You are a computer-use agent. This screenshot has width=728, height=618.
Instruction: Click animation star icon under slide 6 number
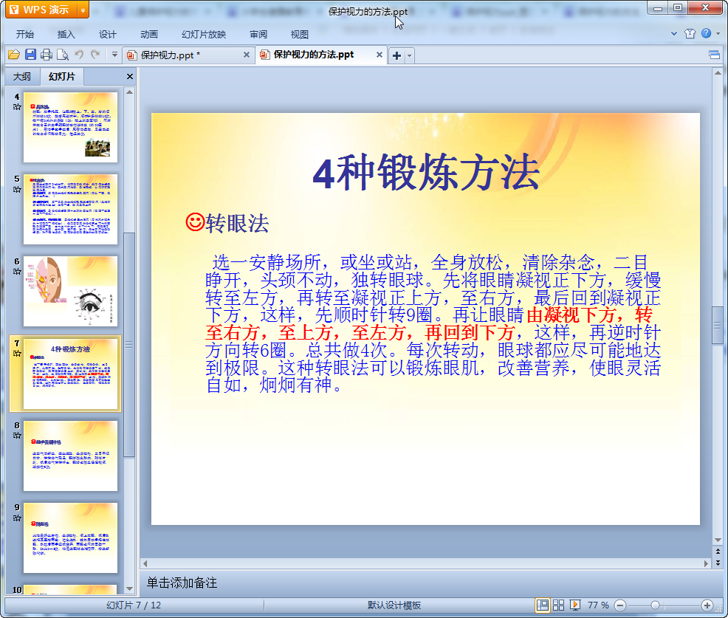(17, 271)
